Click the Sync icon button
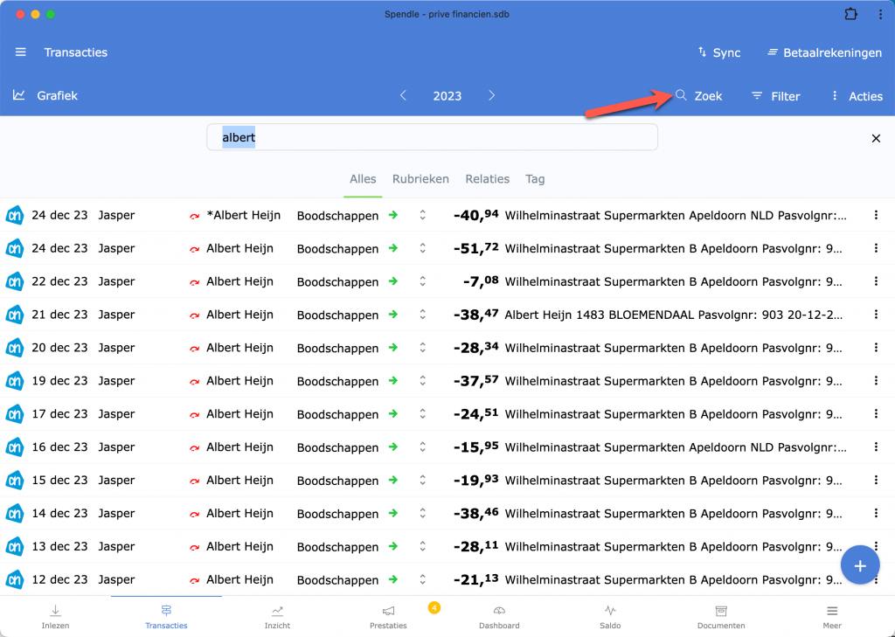 pyautogui.click(x=702, y=52)
